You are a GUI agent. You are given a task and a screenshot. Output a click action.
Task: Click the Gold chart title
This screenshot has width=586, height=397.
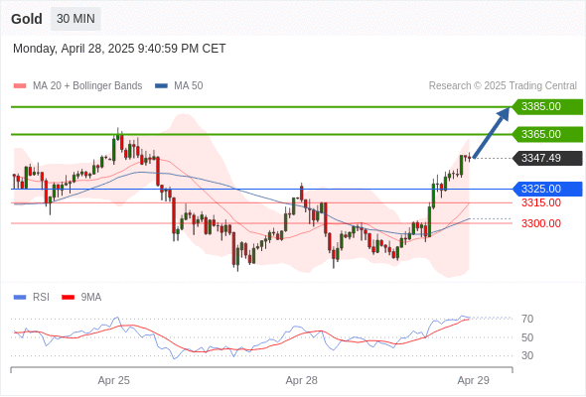tap(27, 19)
